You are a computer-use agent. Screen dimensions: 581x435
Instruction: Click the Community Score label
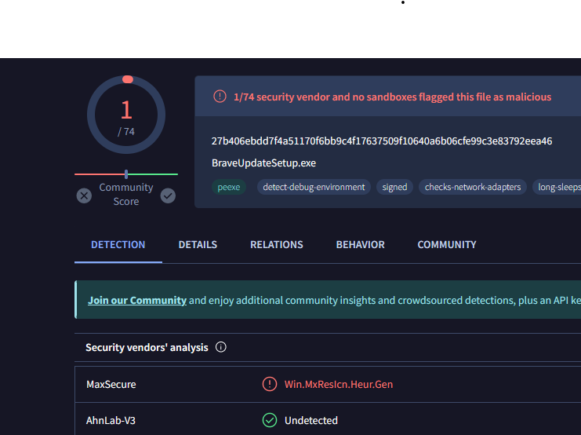pos(126,194)
